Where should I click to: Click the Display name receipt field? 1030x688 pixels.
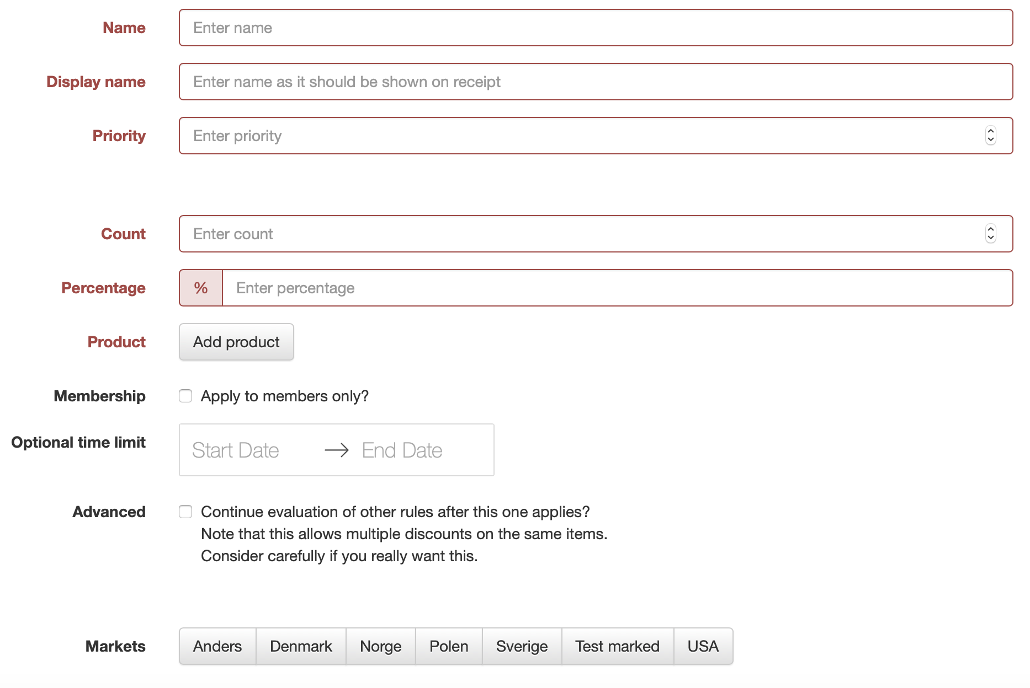(596, 82)
